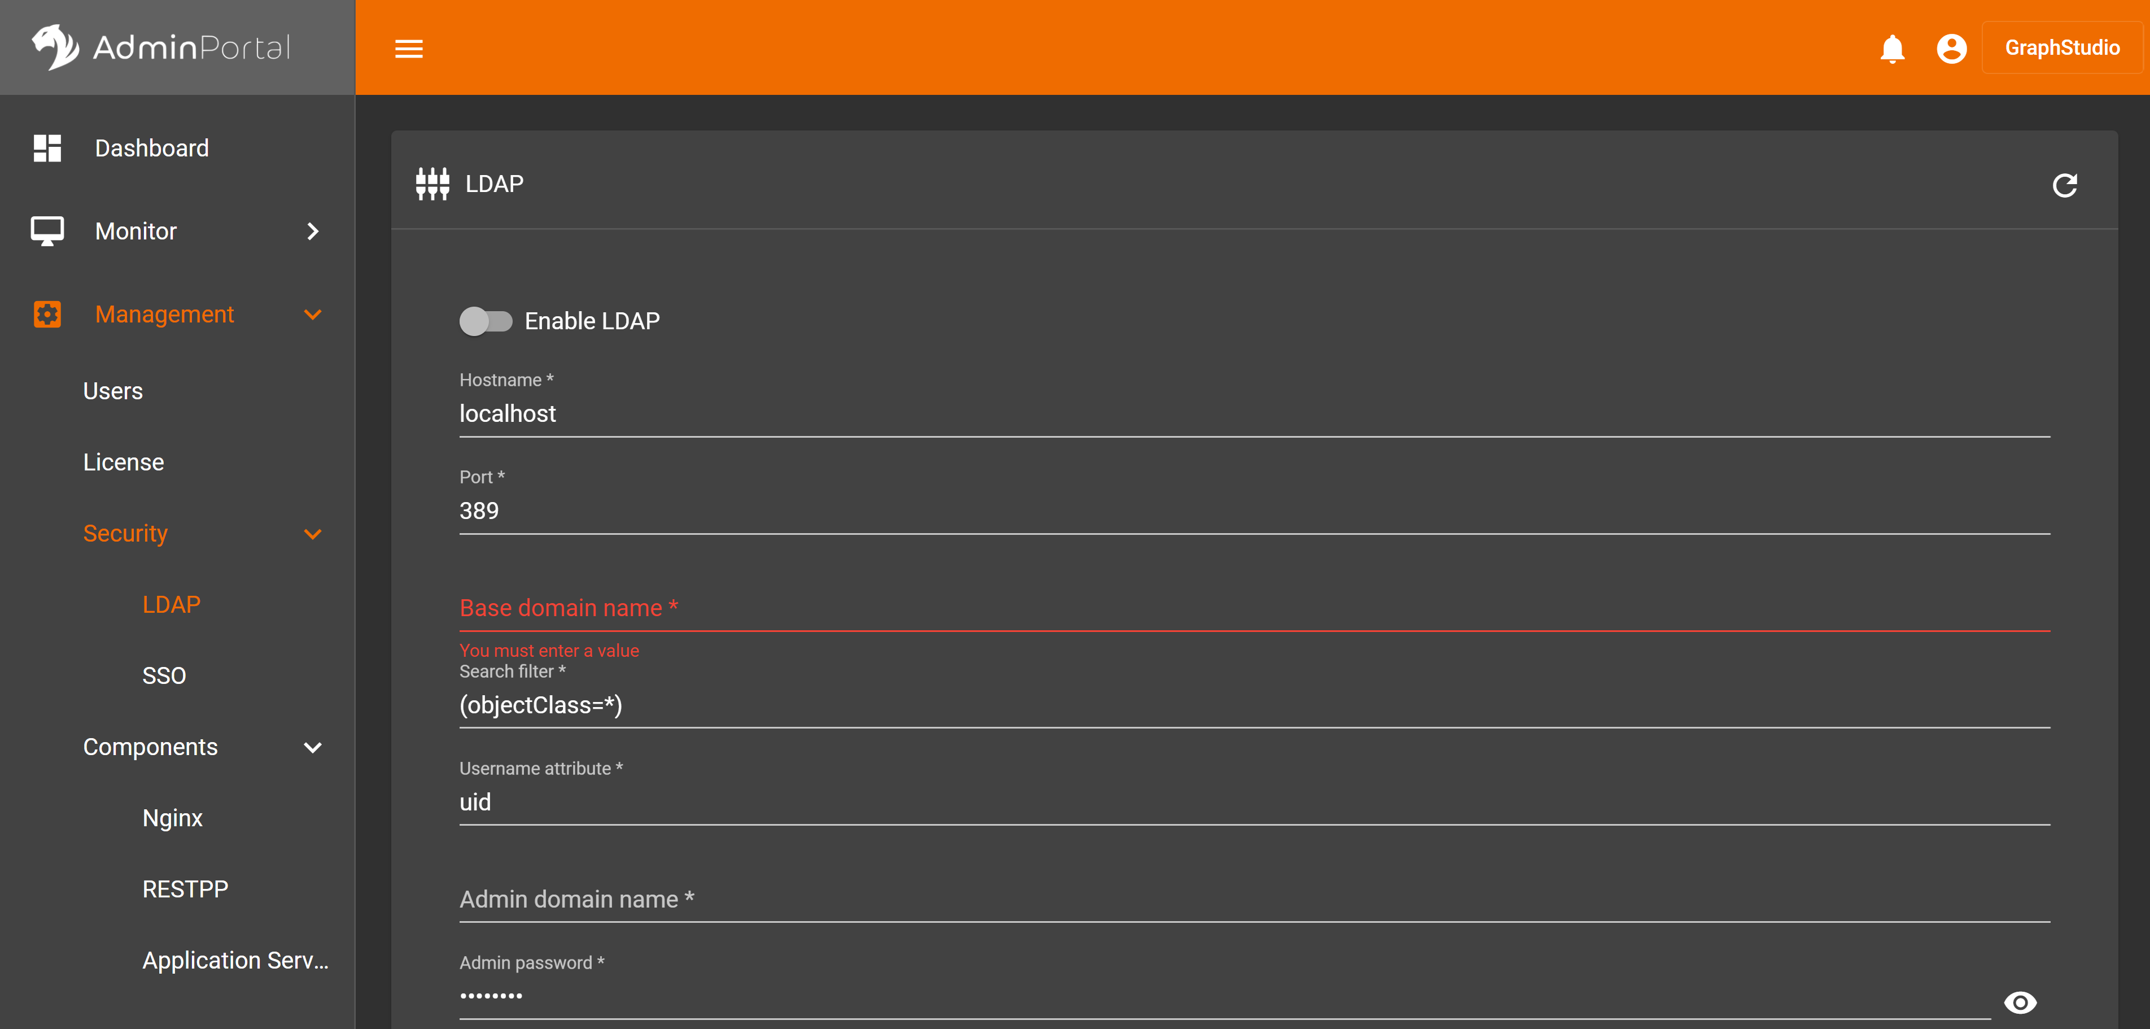Click the hamburger menu icon
The width and height of the screenshot is (2150, 1029).
(x=409, y=48)
